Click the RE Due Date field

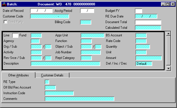point(146,16)
